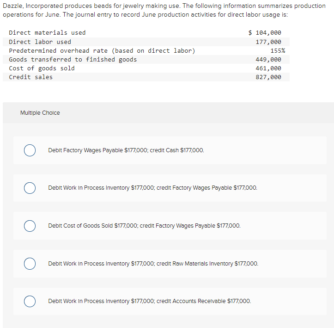The height and width of the screenshot is (328, 334).
Task: Select radio button for credit Accounts Receivable option
Action: tap(30, 301)
